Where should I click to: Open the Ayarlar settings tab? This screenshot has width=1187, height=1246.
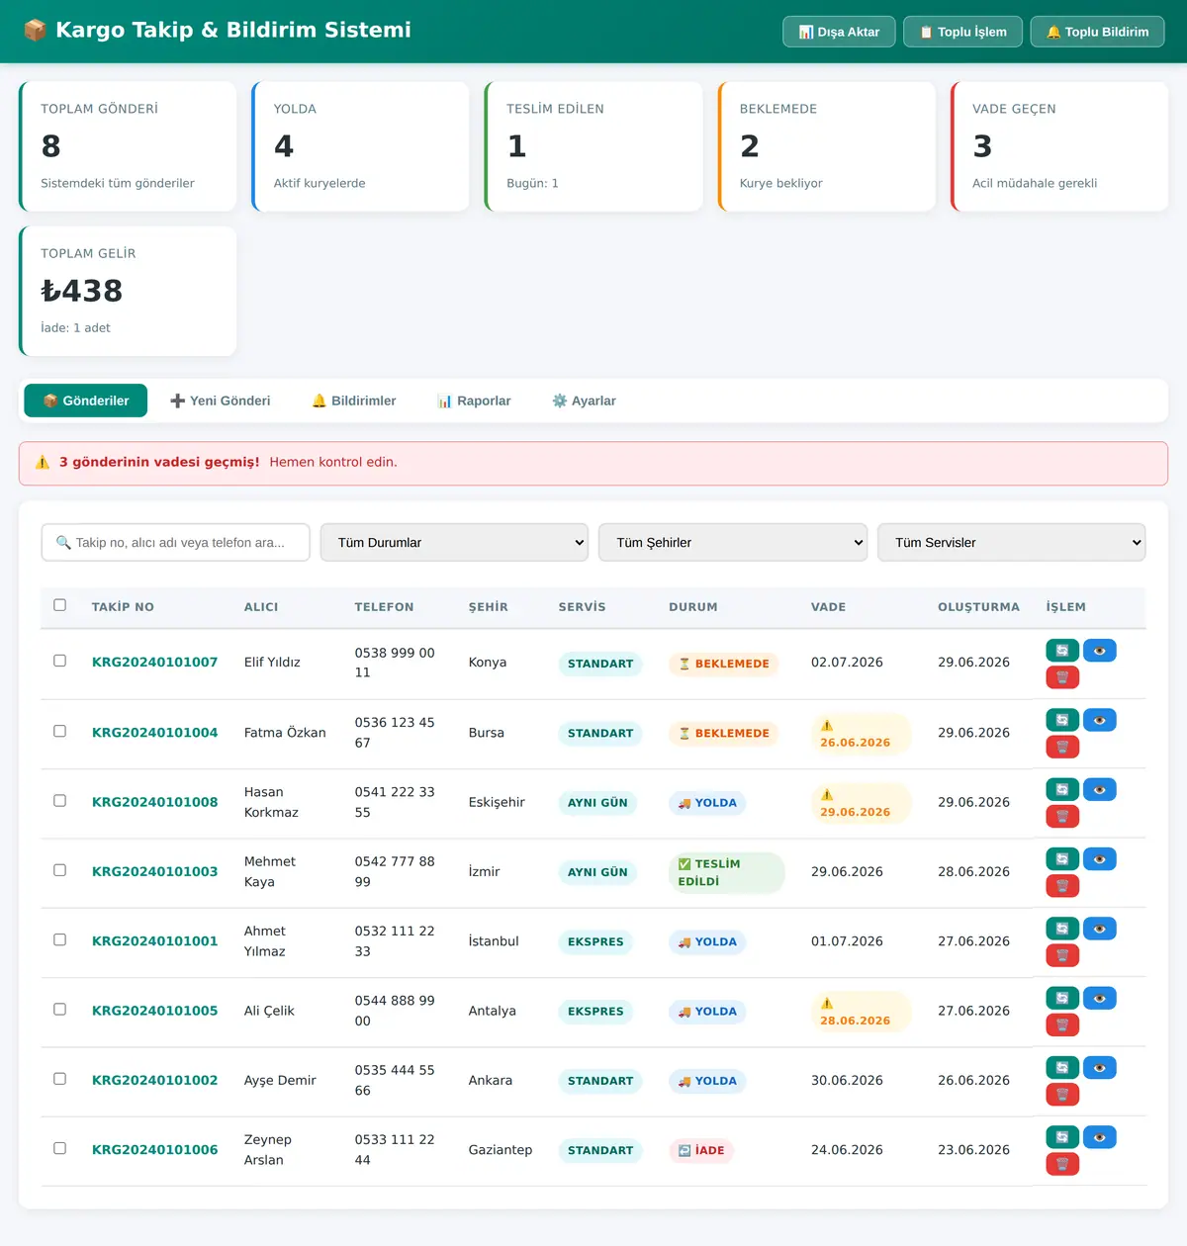coord(584,400)
